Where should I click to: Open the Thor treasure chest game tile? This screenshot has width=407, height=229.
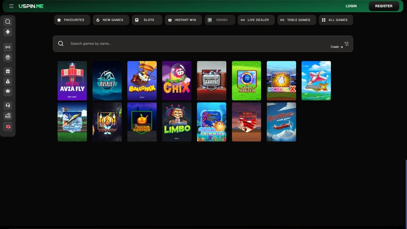pyautogui.click(x=212, y=81)
